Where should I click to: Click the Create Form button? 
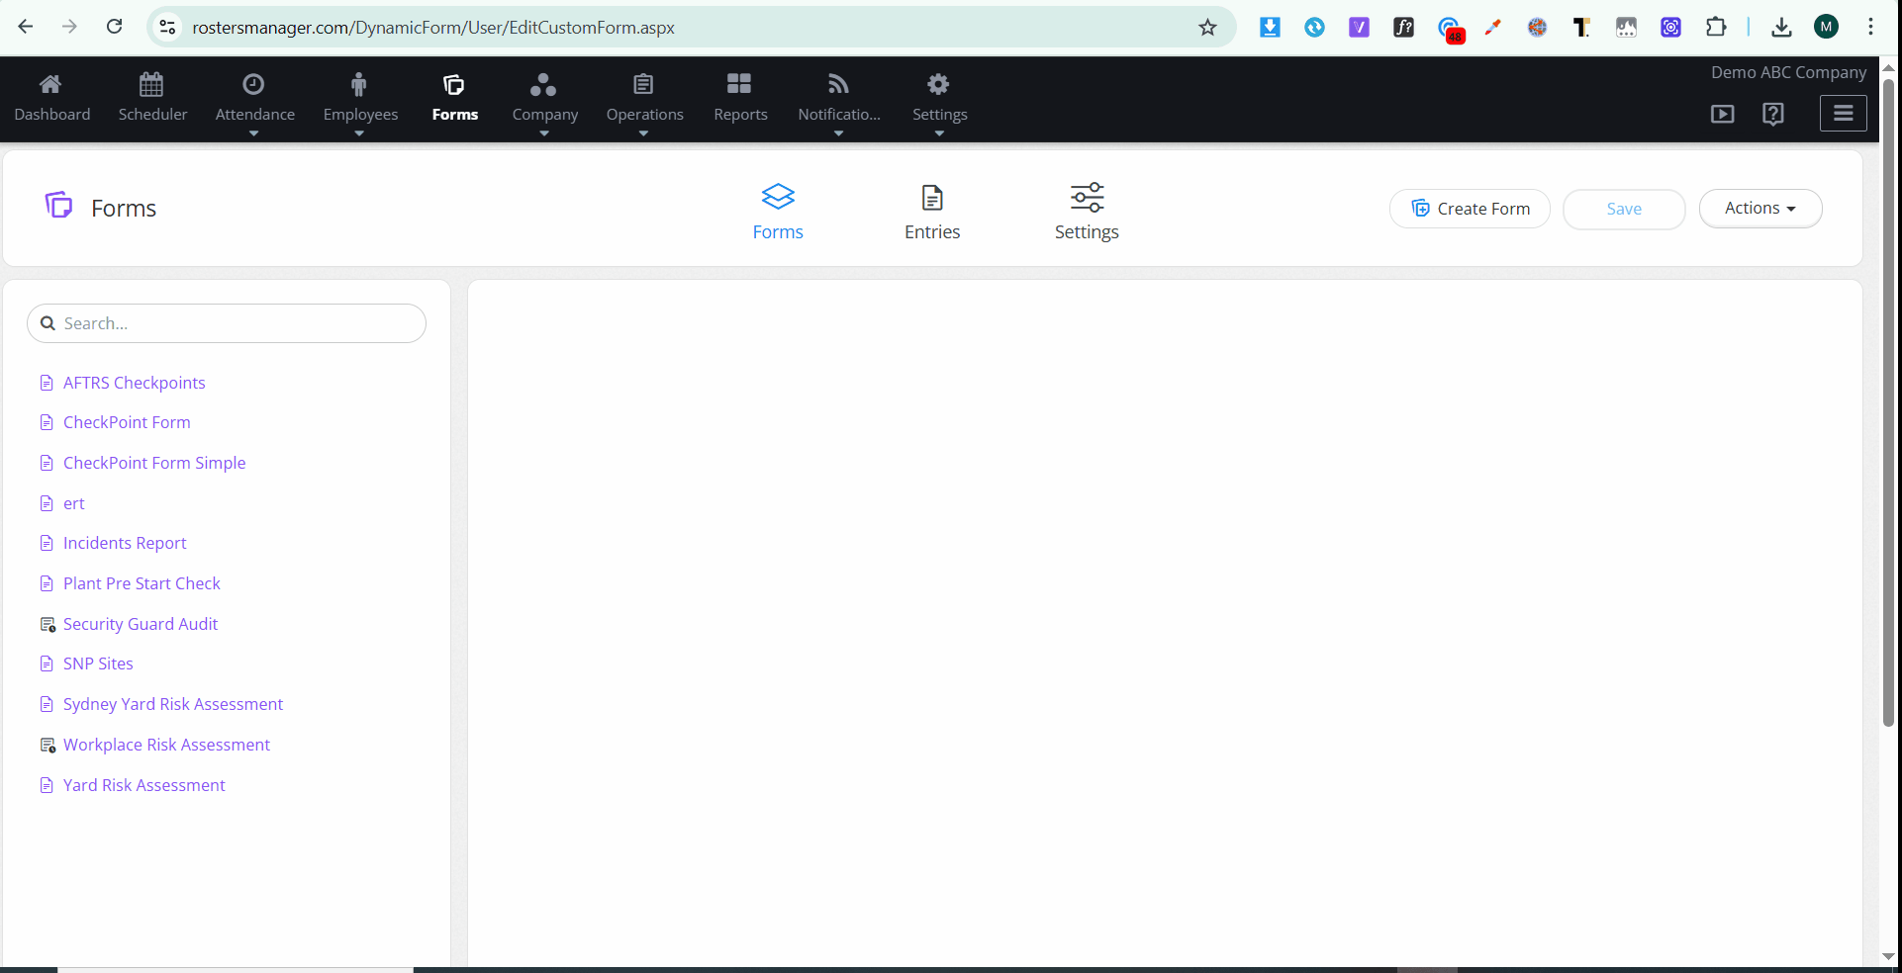tap(1470, 209)
